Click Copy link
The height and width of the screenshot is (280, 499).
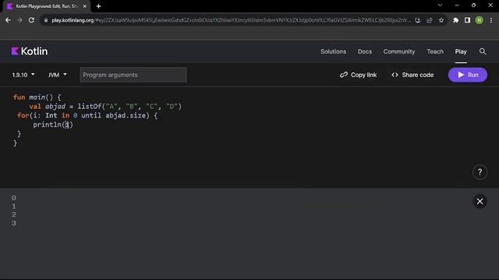point(358,75)
